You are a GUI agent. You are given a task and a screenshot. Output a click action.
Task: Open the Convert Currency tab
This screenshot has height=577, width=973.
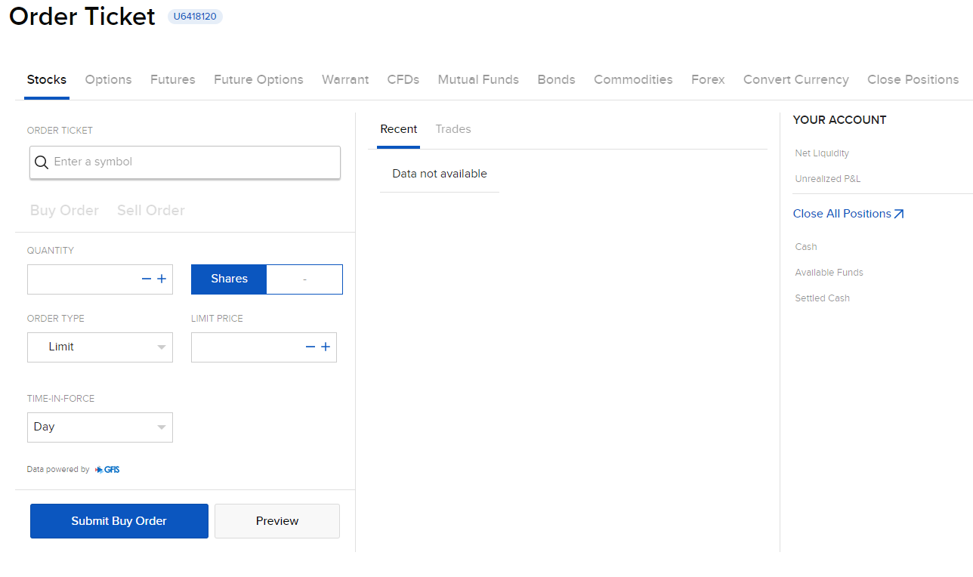point(796,79)
